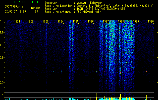
Task: Click the 1926 time marker
Action: tap(91, 21)
